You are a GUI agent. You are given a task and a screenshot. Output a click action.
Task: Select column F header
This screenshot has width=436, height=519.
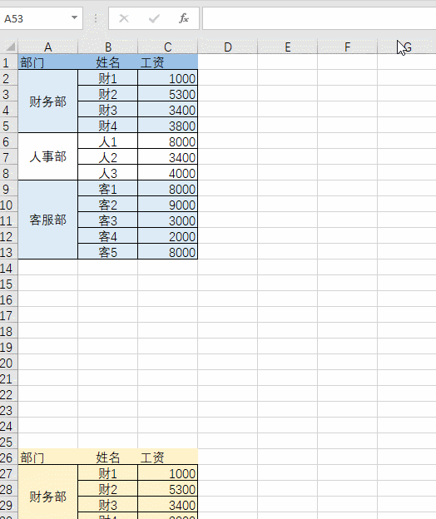tap(347, 47)
